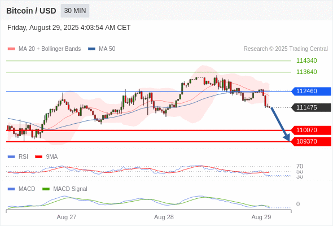The image size is (333, 226).
Task: Click the MACD Signal green legend swatch
Action: [x=46, y=189]
